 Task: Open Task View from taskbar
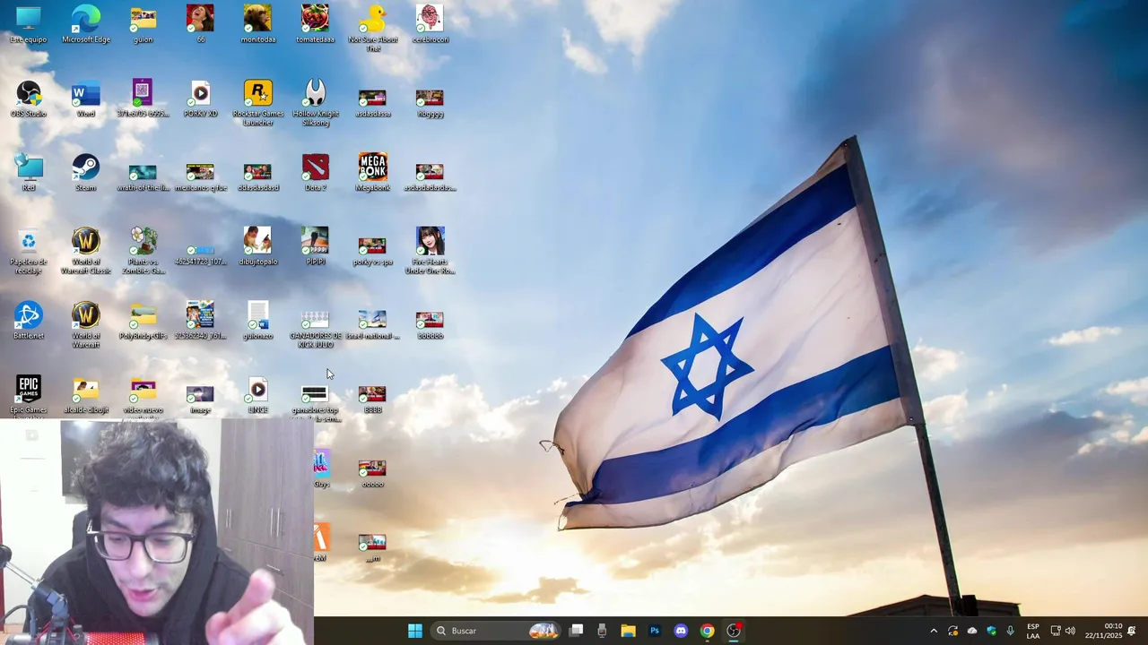[x=577, y=631]
